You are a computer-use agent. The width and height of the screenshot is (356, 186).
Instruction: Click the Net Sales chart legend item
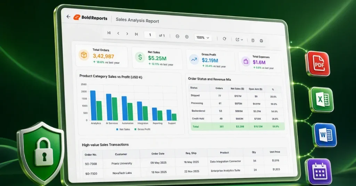pyautogui.click(x=123, y=129)
